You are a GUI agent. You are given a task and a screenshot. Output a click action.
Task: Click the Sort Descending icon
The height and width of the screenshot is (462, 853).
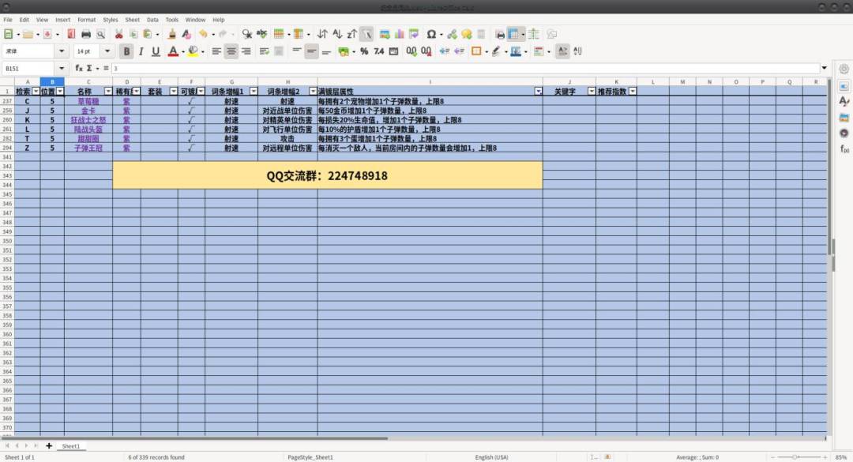352,34
